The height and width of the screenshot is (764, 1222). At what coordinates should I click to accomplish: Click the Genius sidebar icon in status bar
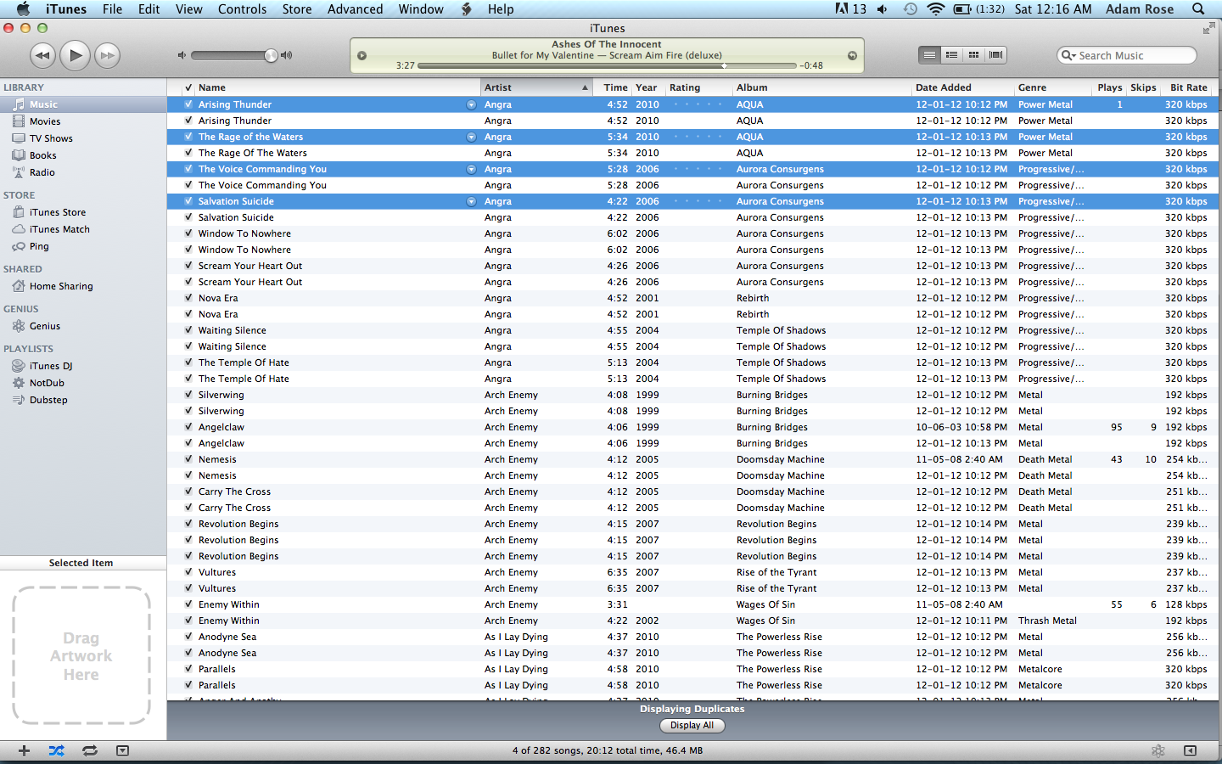point(1158,750)
